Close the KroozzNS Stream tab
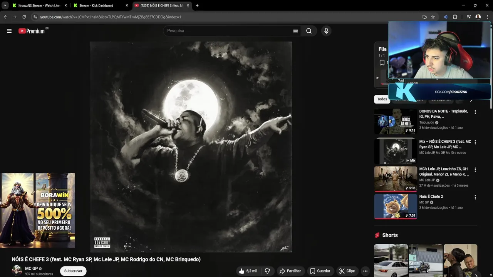 pyautogui.click(x=65, y=5)
